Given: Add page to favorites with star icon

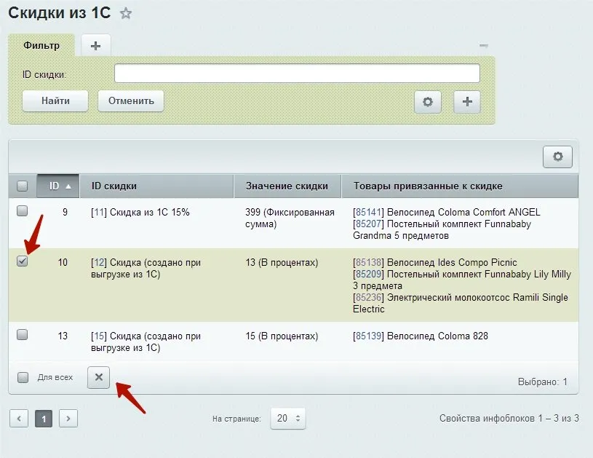Looking at the screenshot, I should (127, 13).
